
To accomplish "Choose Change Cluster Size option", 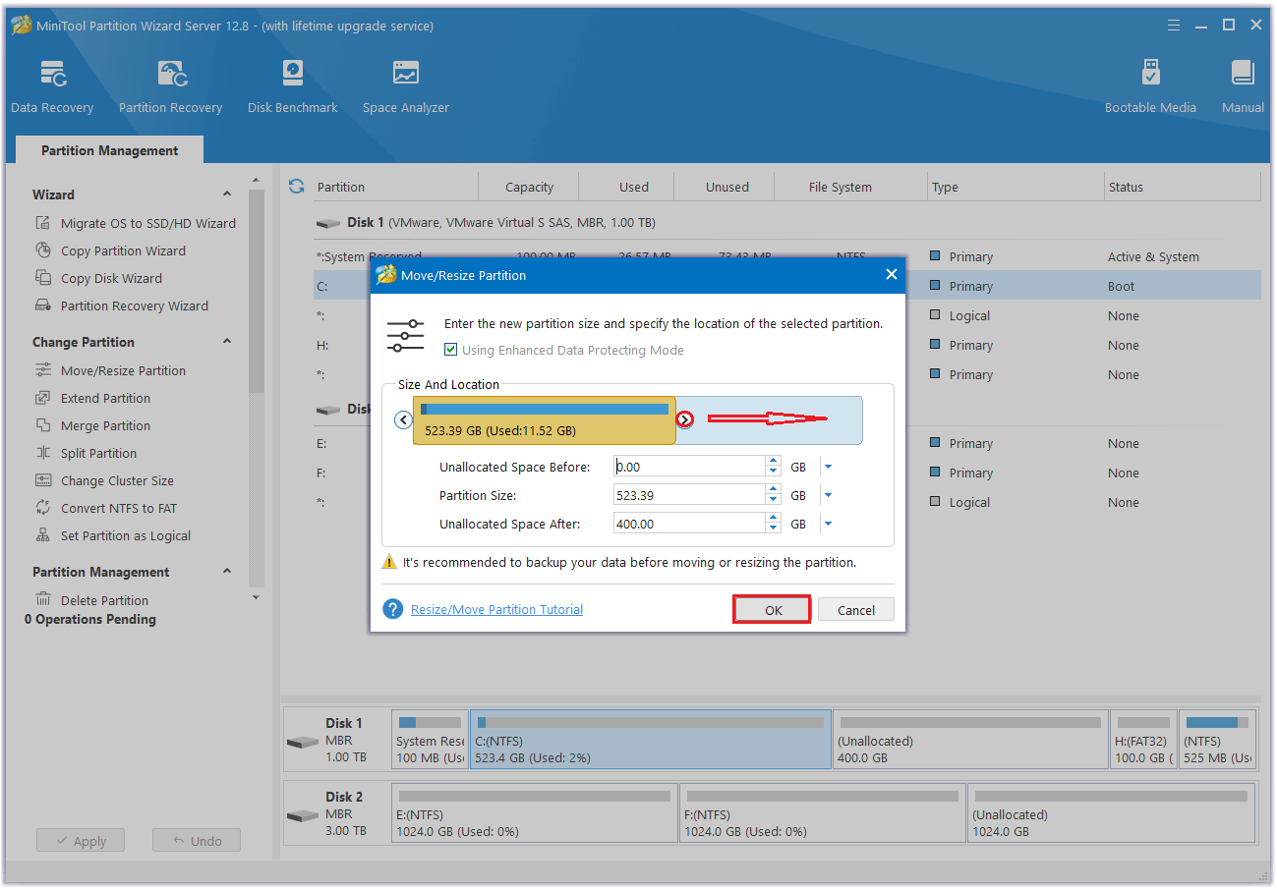I will (104, 480).
